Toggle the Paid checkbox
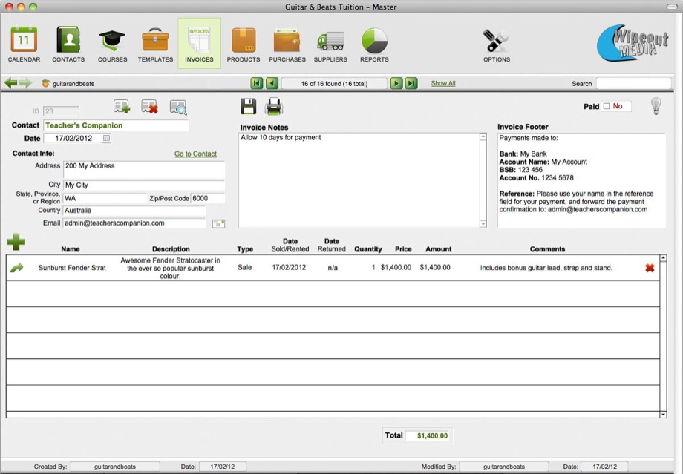This screenshot has width=683, height=474. tap(606, 107)
